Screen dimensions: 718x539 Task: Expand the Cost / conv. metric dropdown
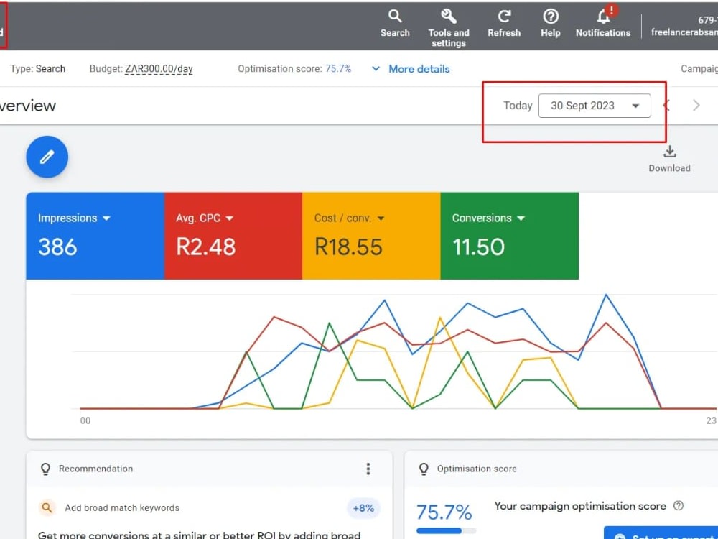381,218
